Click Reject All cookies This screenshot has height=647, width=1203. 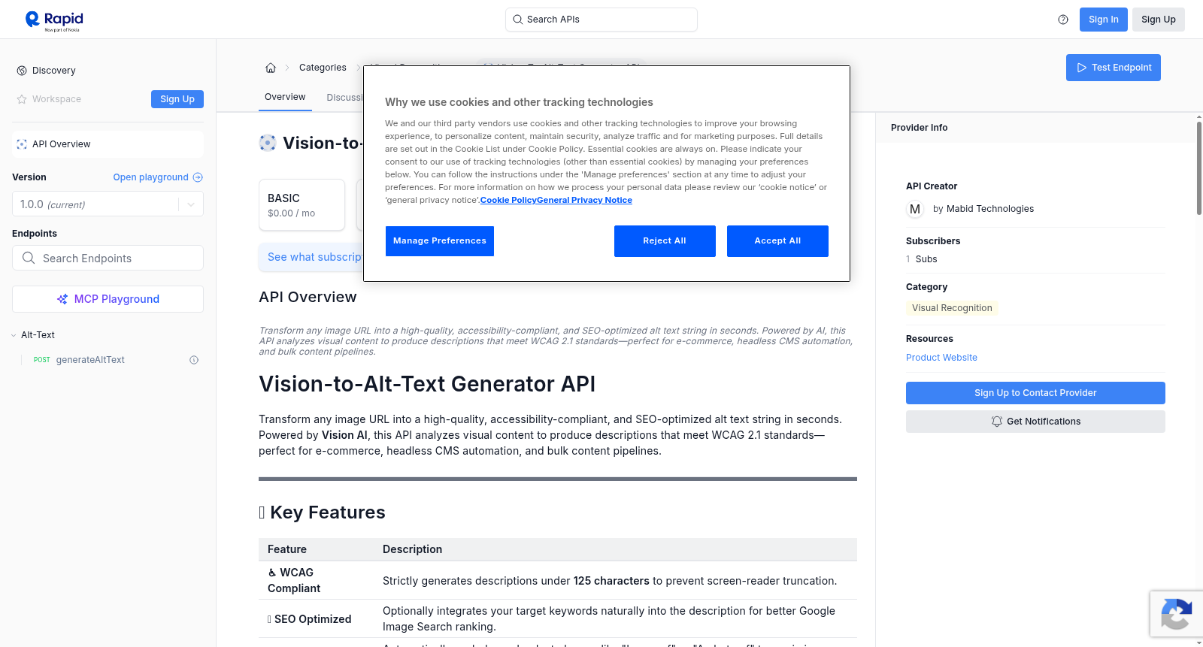(665, 241)
